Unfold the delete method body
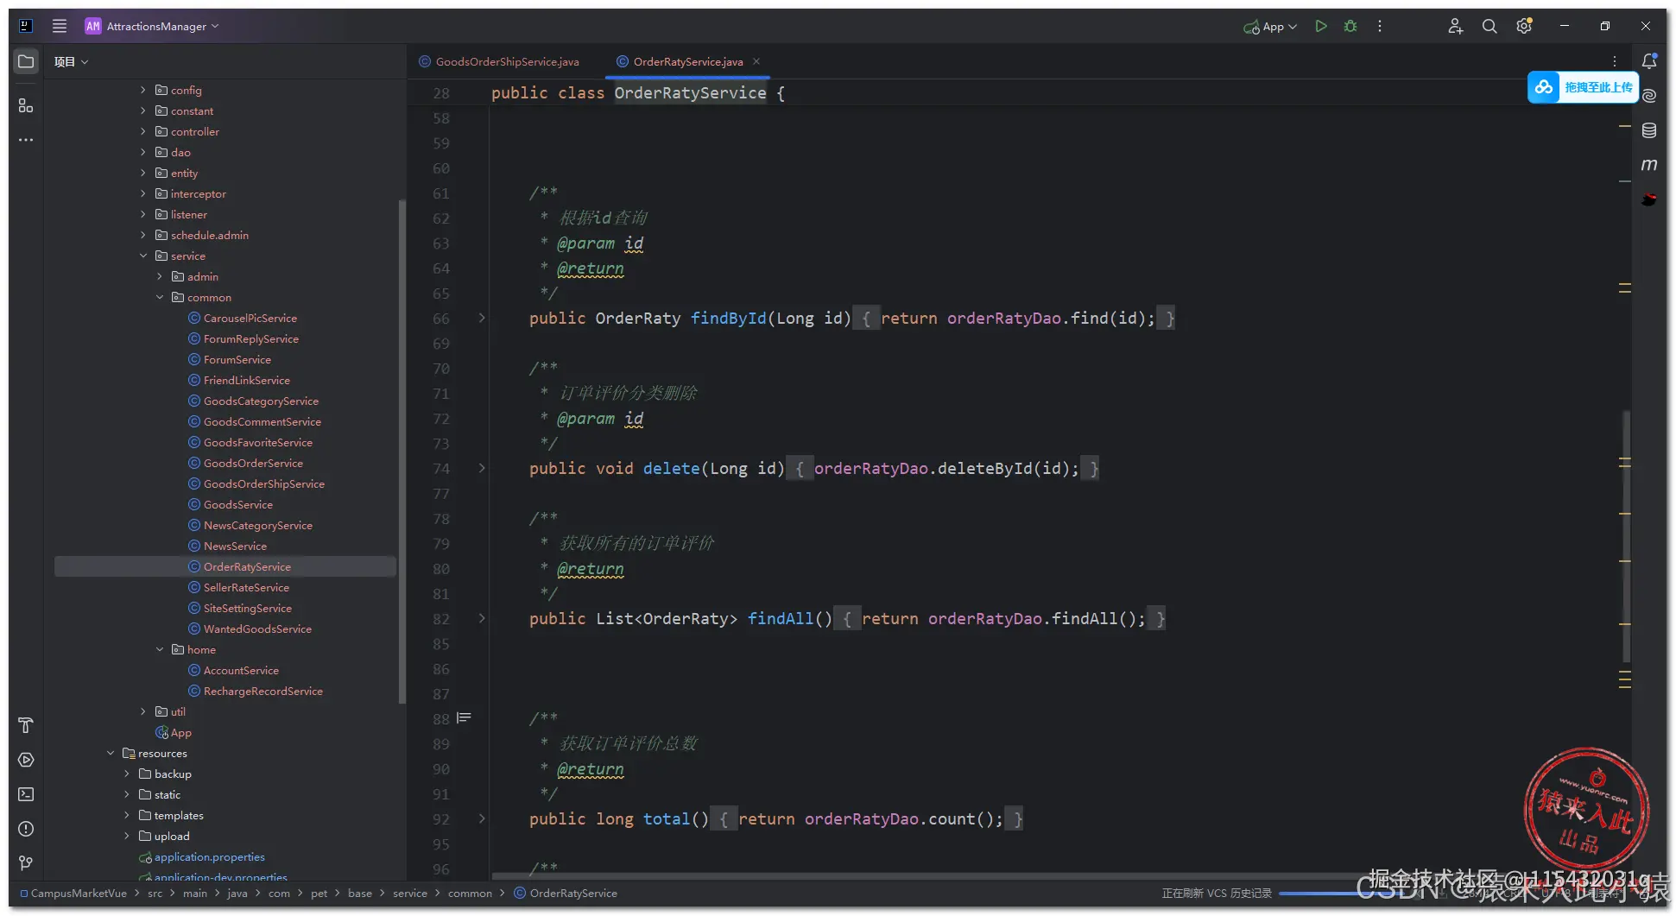The width and height of the screenshot is (1676, 916). point(482,468)
